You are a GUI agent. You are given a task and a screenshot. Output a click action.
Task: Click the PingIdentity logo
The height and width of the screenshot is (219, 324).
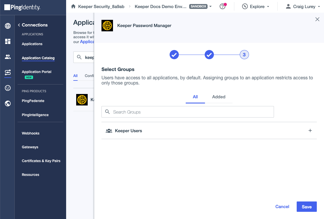(22, 7)
